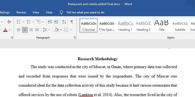Screen dimensions: 195x97
Task: Open font color dropdown arrow
Action: (10, 30)
